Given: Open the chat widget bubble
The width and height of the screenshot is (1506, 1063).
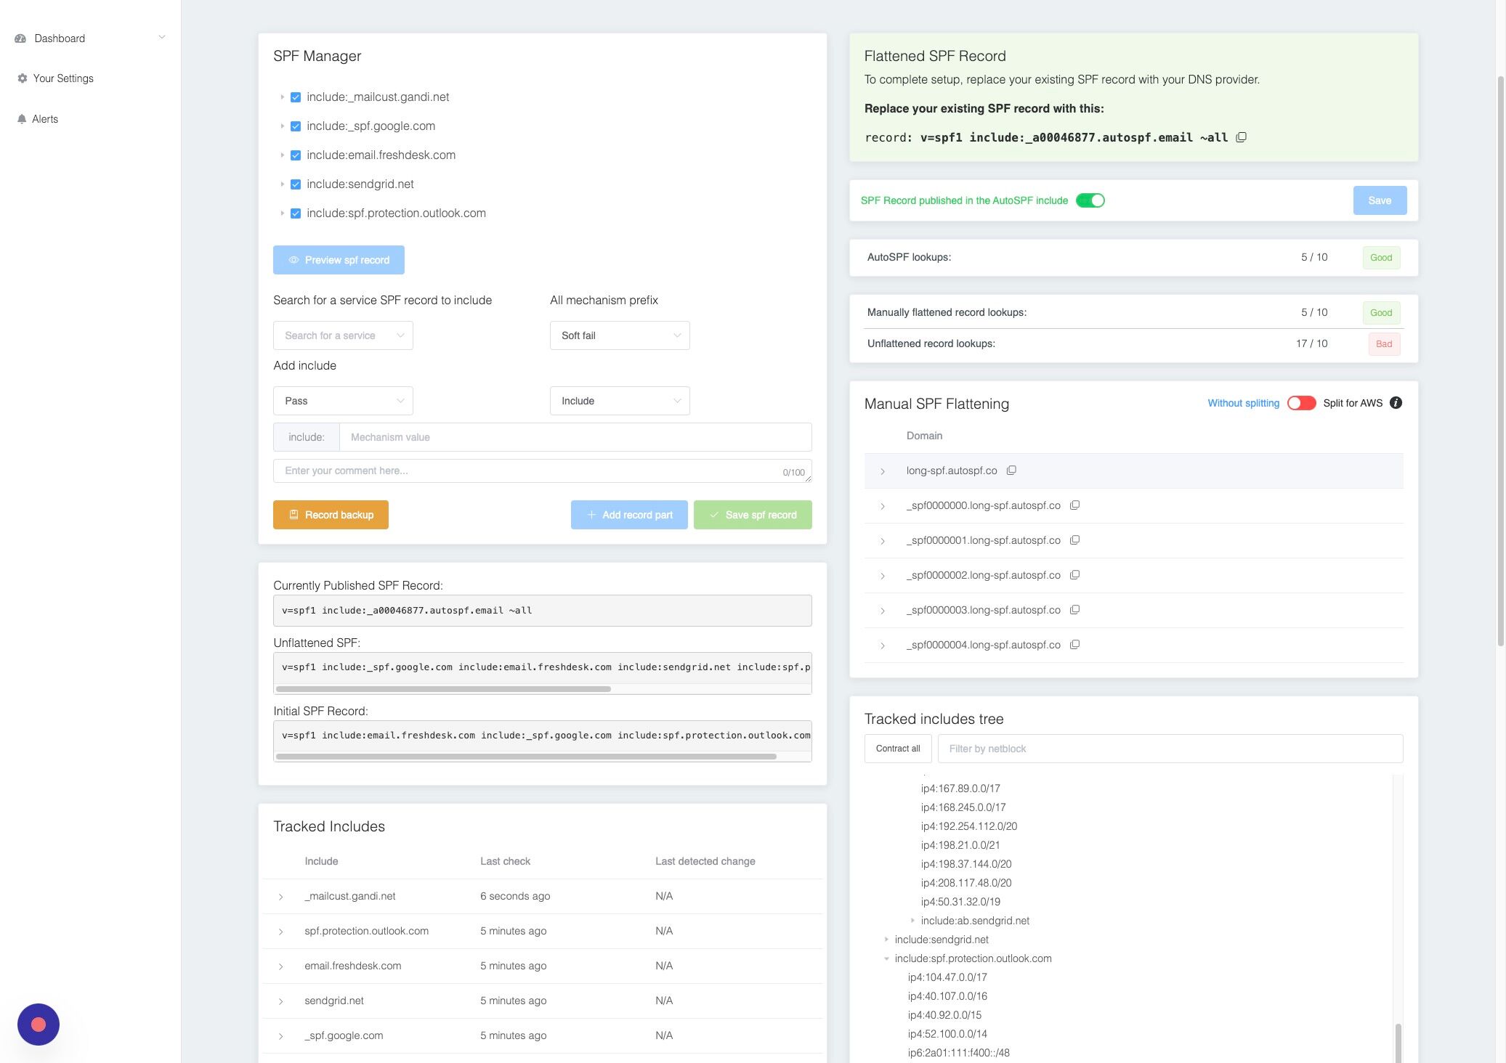Looking at the screenshot, I should pyautogui.click(x=38, y=1024).
